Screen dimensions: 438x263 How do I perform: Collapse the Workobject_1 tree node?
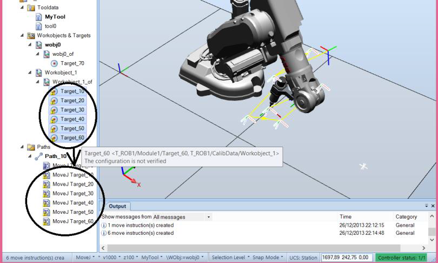[x=30, y=73]
